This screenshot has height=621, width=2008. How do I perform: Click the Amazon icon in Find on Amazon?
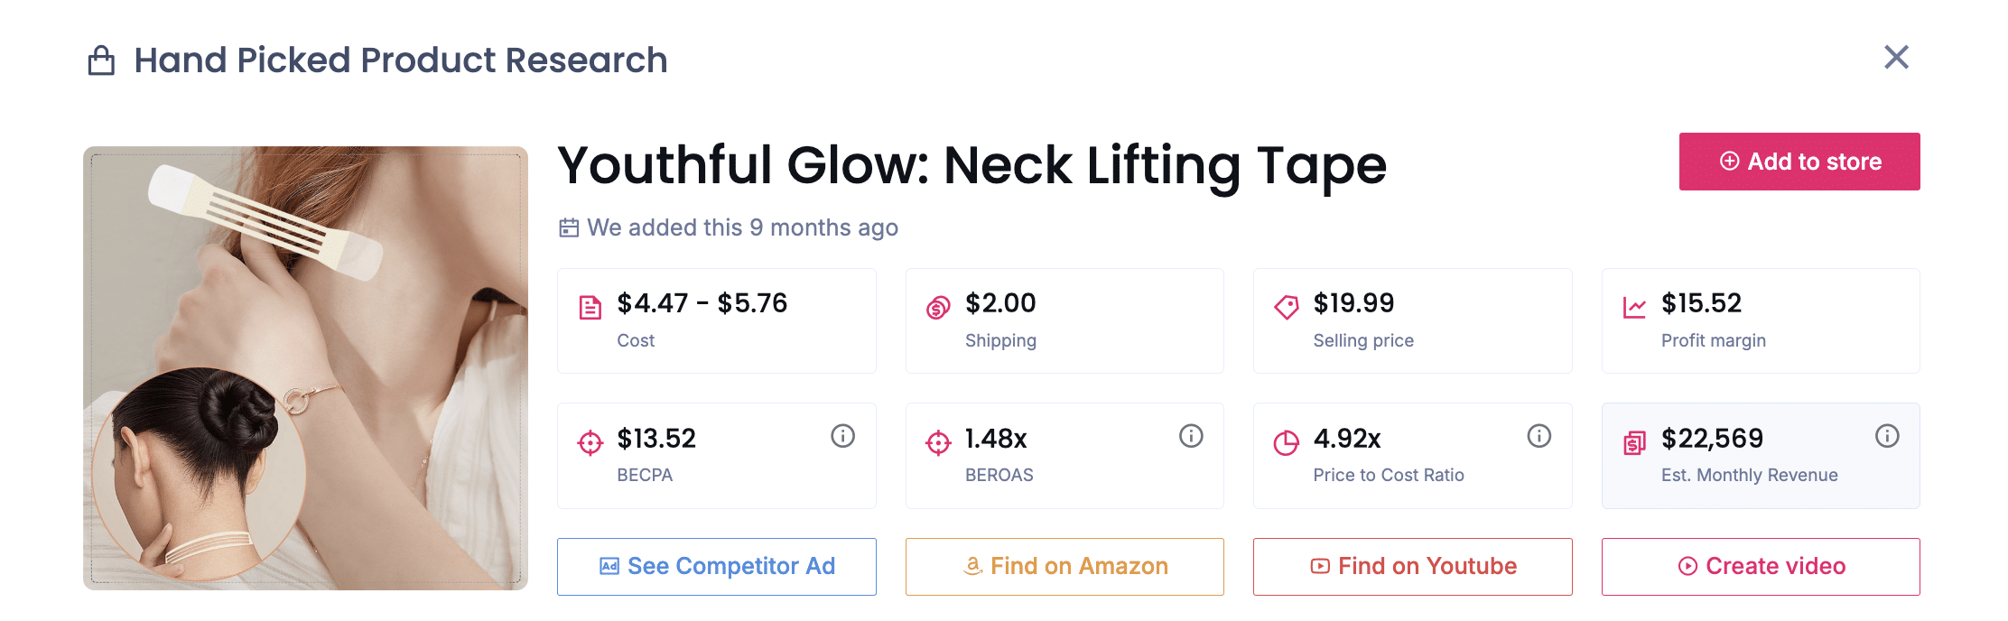pos(972,567)
